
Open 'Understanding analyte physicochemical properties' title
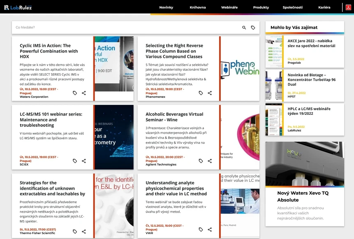click(176, 188)
